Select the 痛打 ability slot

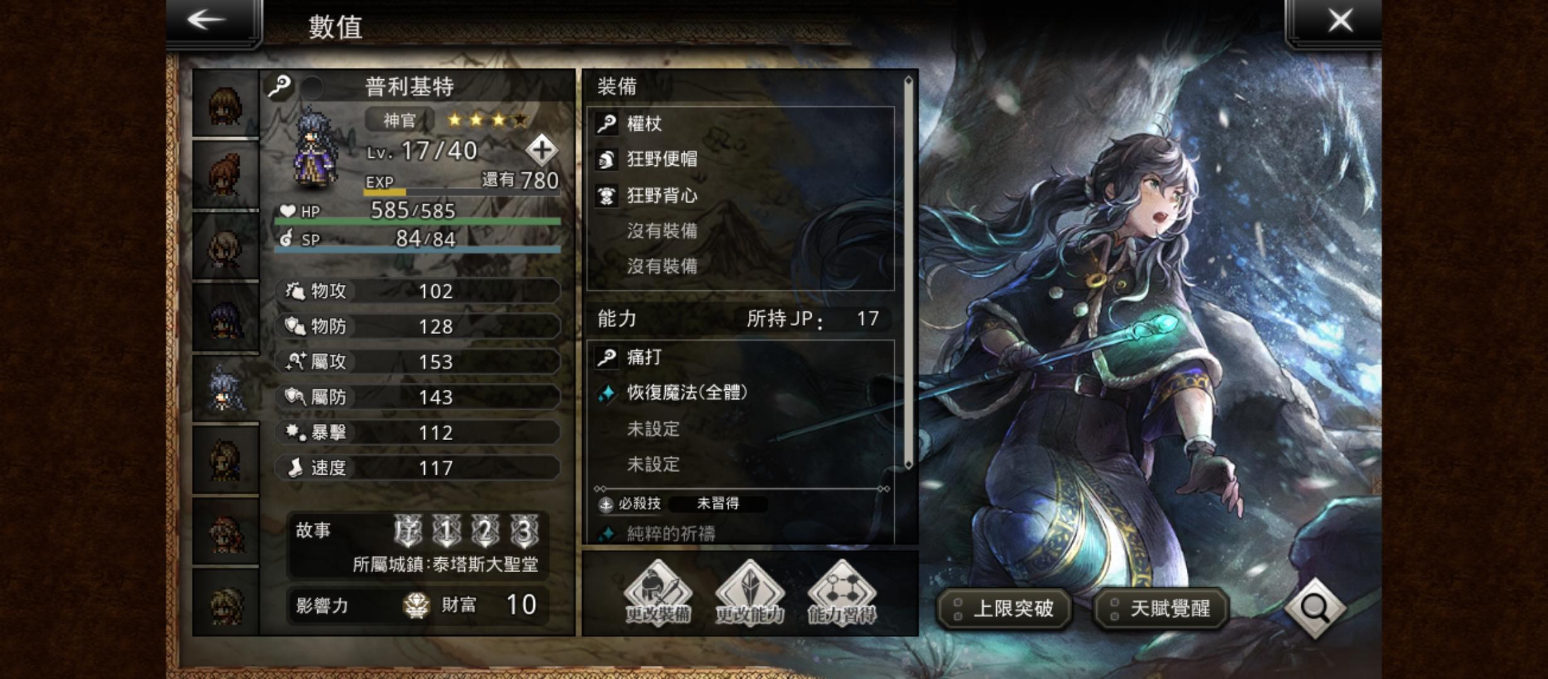(740, 358)
